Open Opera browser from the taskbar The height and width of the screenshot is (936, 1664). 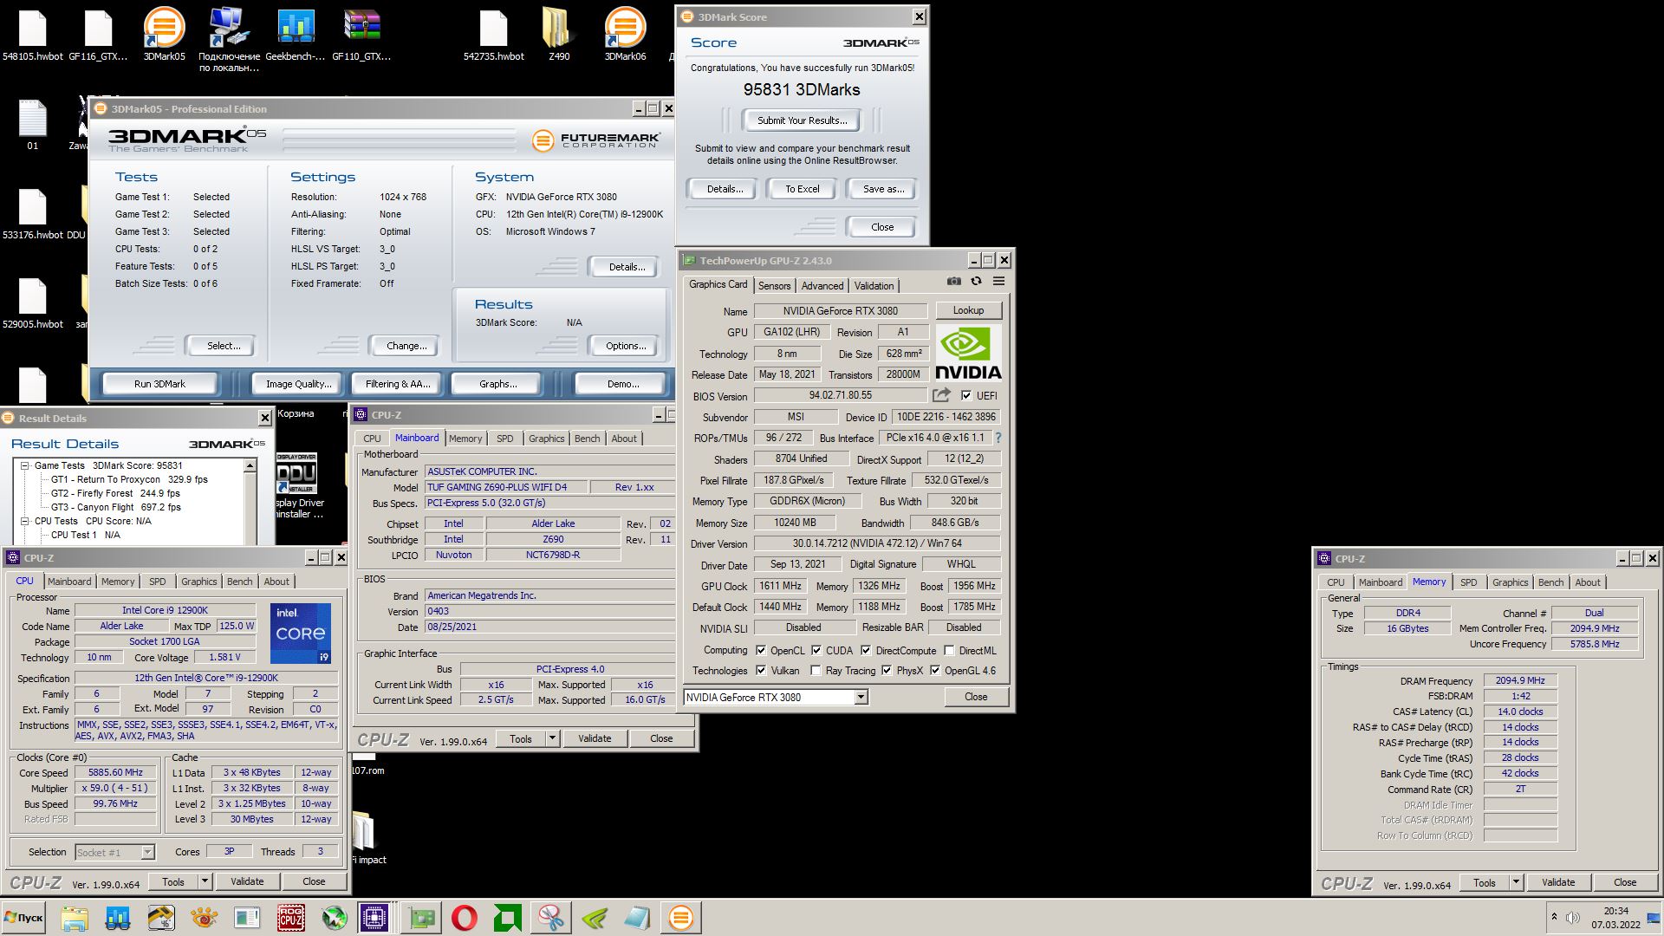pyautogui.click(x=465, y=918)
